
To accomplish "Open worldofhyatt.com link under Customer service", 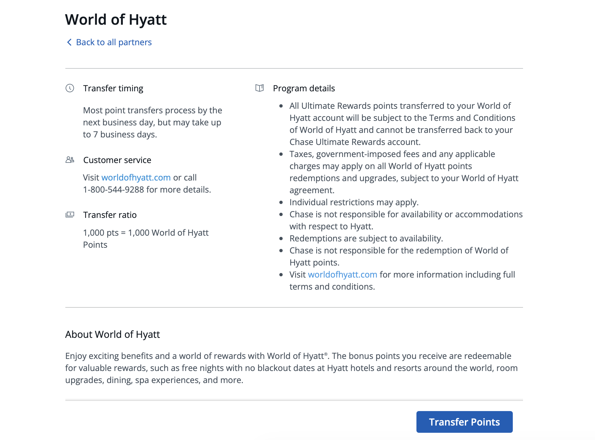I will [136, 178].
